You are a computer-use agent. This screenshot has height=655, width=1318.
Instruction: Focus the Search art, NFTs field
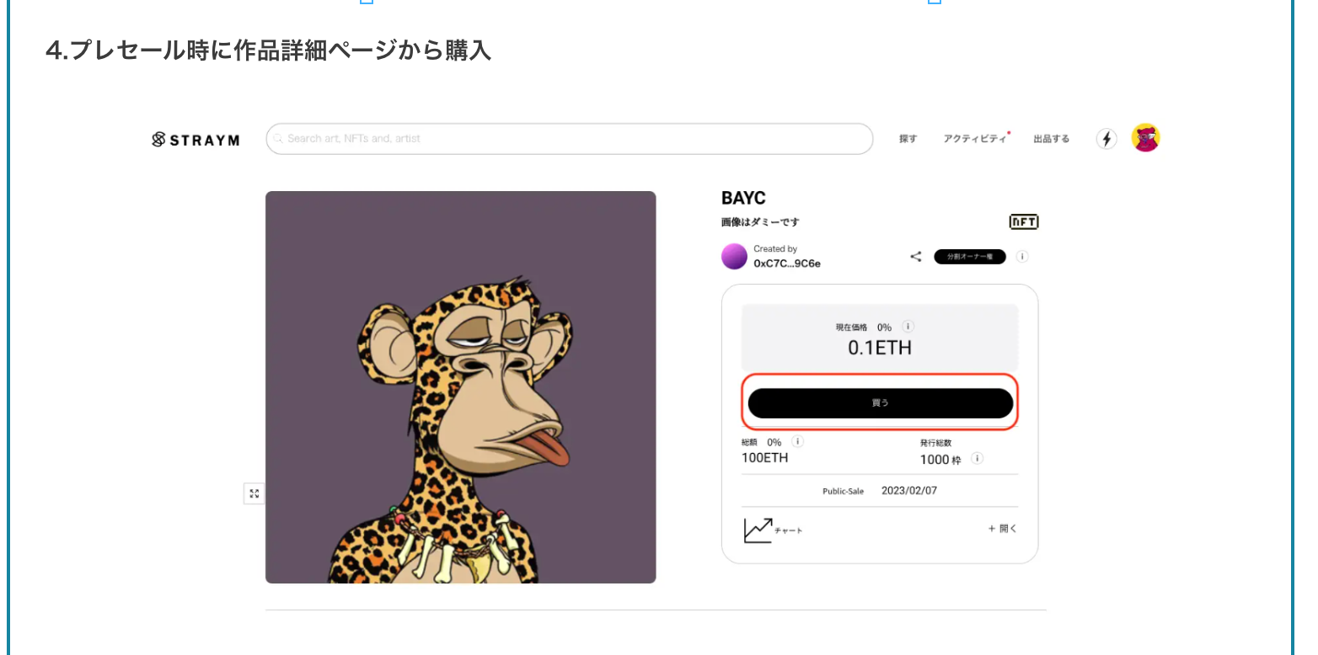[570, 139]
